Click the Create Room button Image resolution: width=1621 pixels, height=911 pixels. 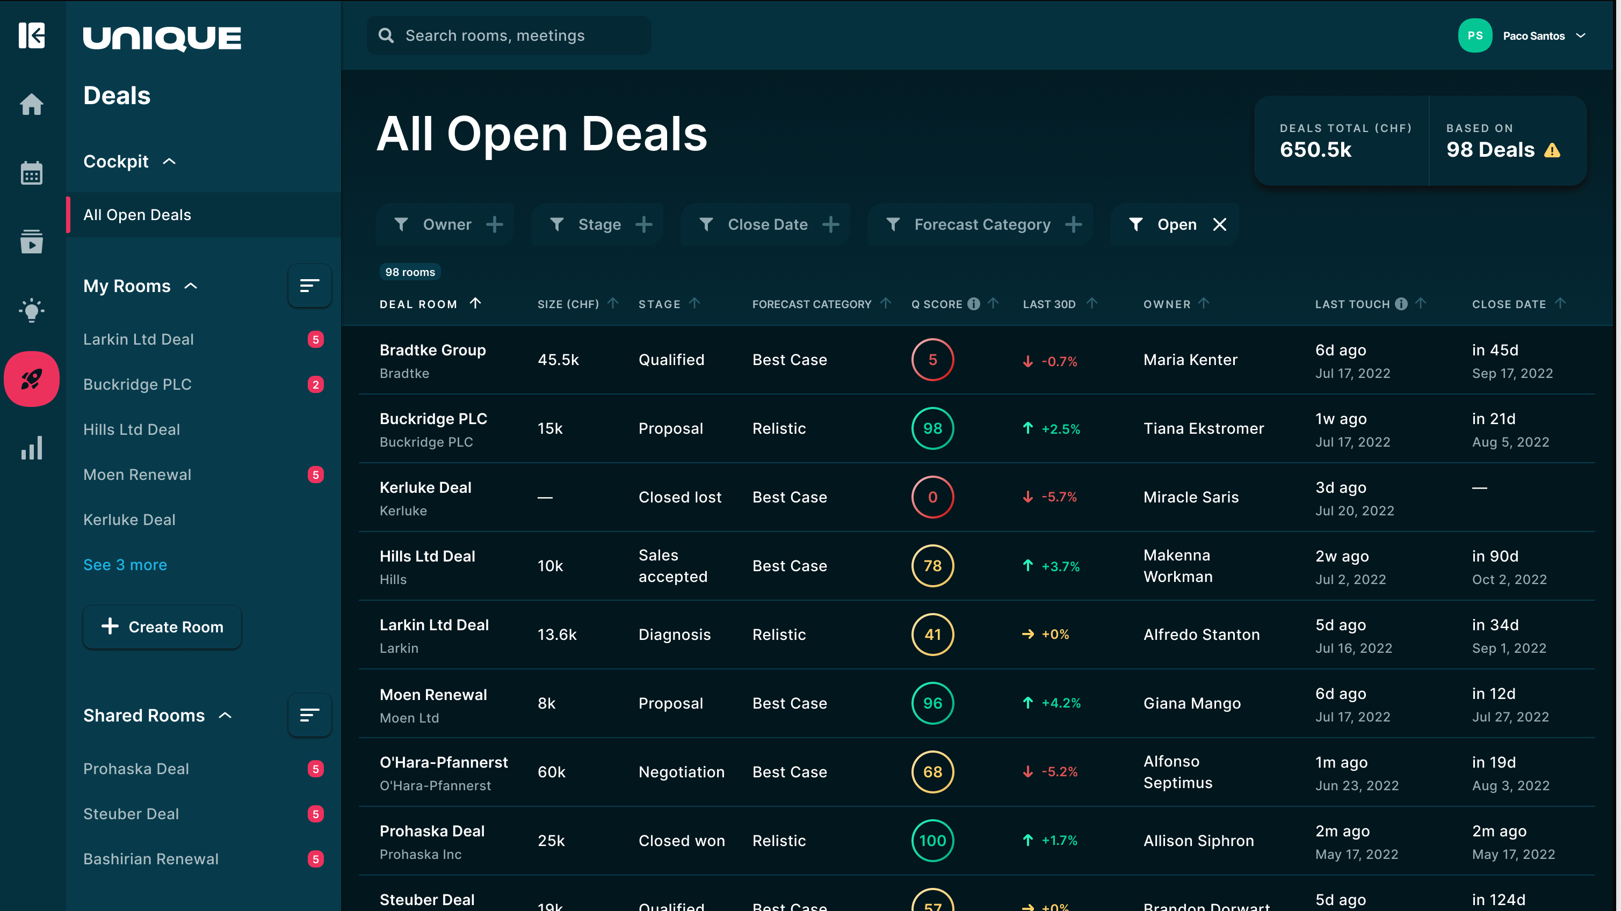coord(162,626)
